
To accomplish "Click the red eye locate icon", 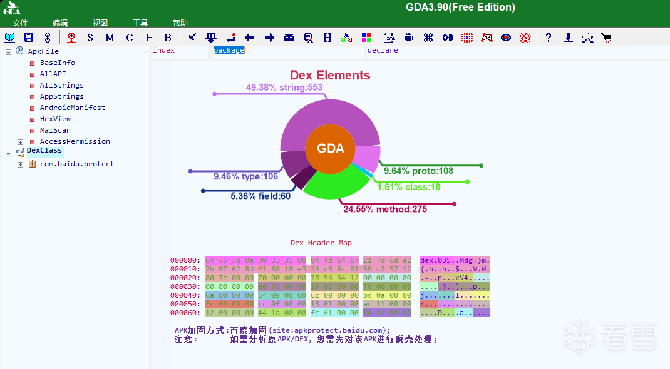I will click(71, 38).
